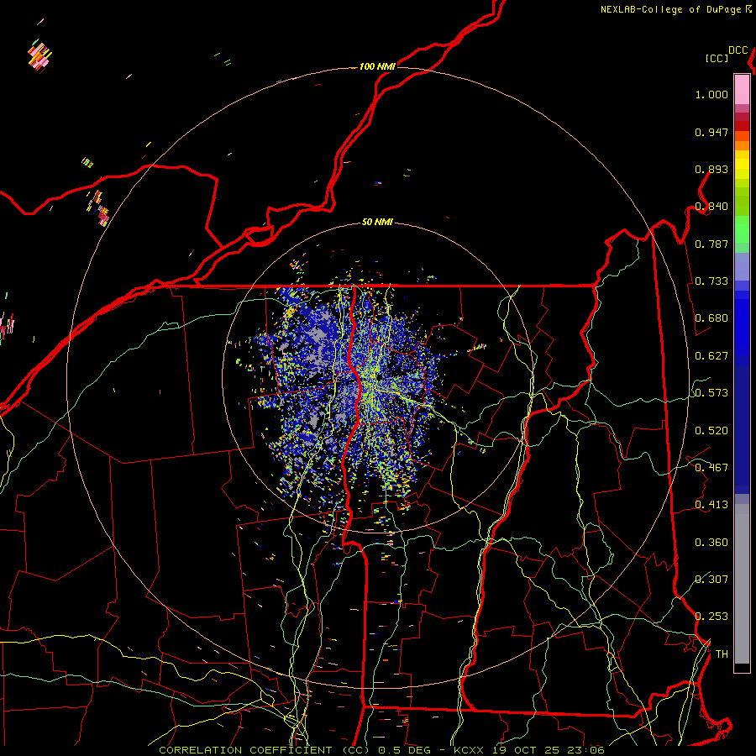Click the 100 NMI range ring label
The width and height of the screenshot is (756, 756).
(x=377, y=66)
